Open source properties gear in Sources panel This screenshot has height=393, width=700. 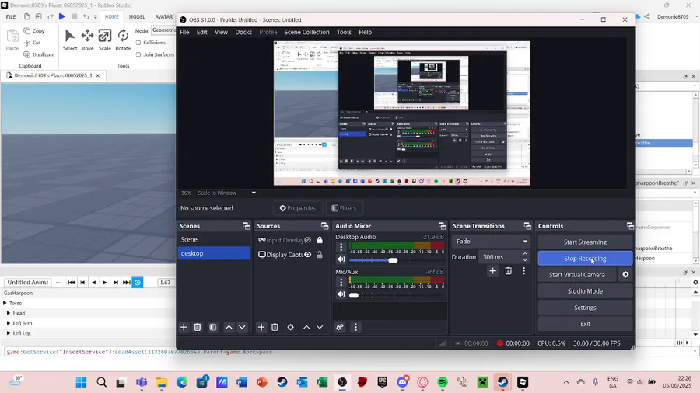tap(291, 327)
